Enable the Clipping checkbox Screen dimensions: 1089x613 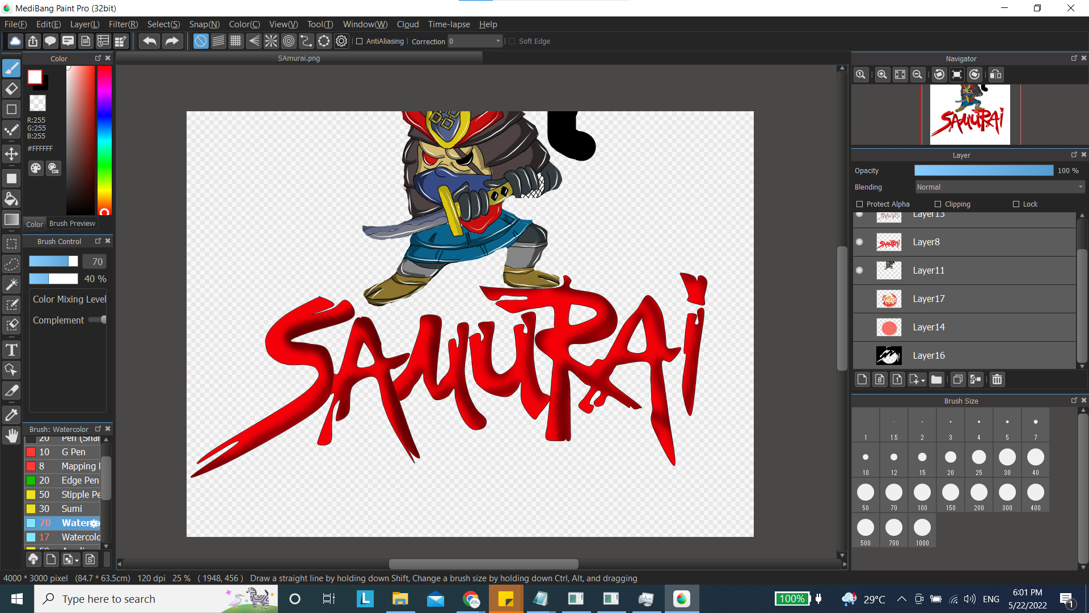tap(938, 204)
